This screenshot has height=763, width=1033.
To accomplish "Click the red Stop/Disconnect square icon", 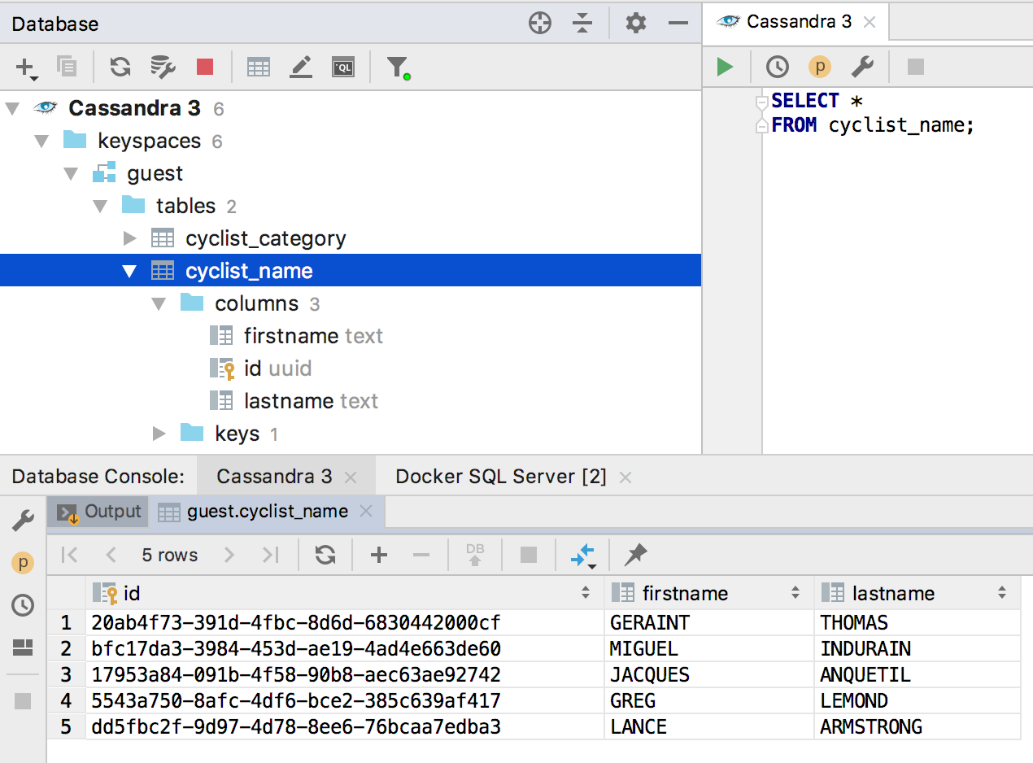I will click(x=205, y=68).
